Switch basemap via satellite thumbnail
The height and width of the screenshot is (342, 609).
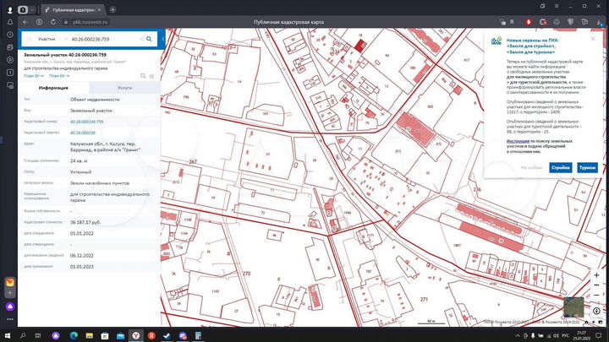(573, 307)
